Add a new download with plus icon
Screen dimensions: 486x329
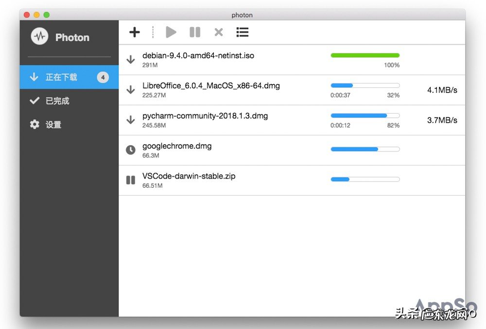135,32
